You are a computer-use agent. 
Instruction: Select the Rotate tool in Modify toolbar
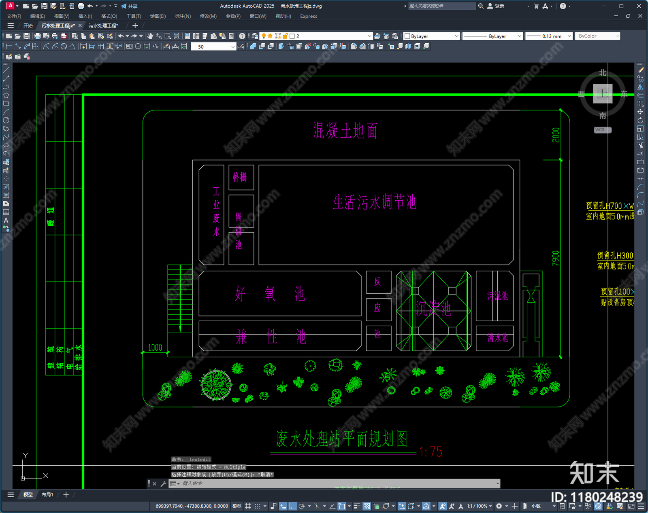click(640, 120)
